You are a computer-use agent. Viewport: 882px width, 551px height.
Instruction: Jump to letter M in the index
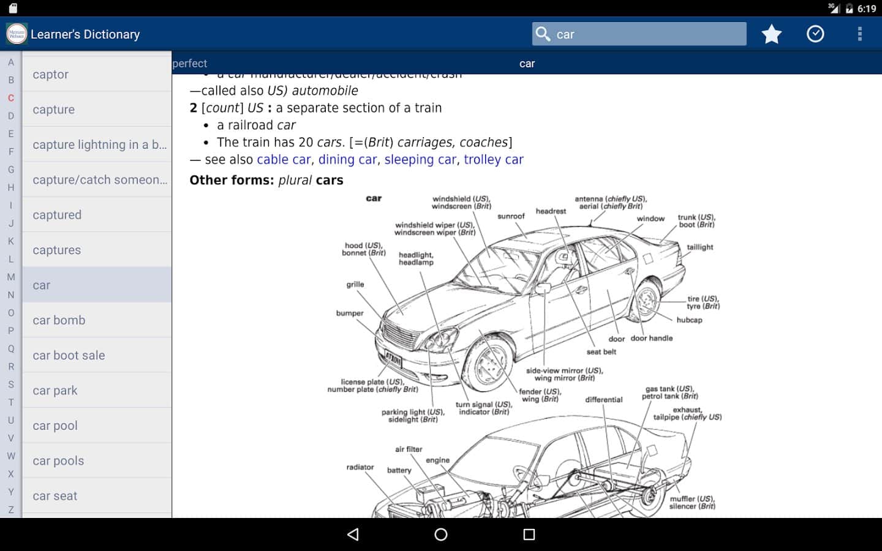11,277
